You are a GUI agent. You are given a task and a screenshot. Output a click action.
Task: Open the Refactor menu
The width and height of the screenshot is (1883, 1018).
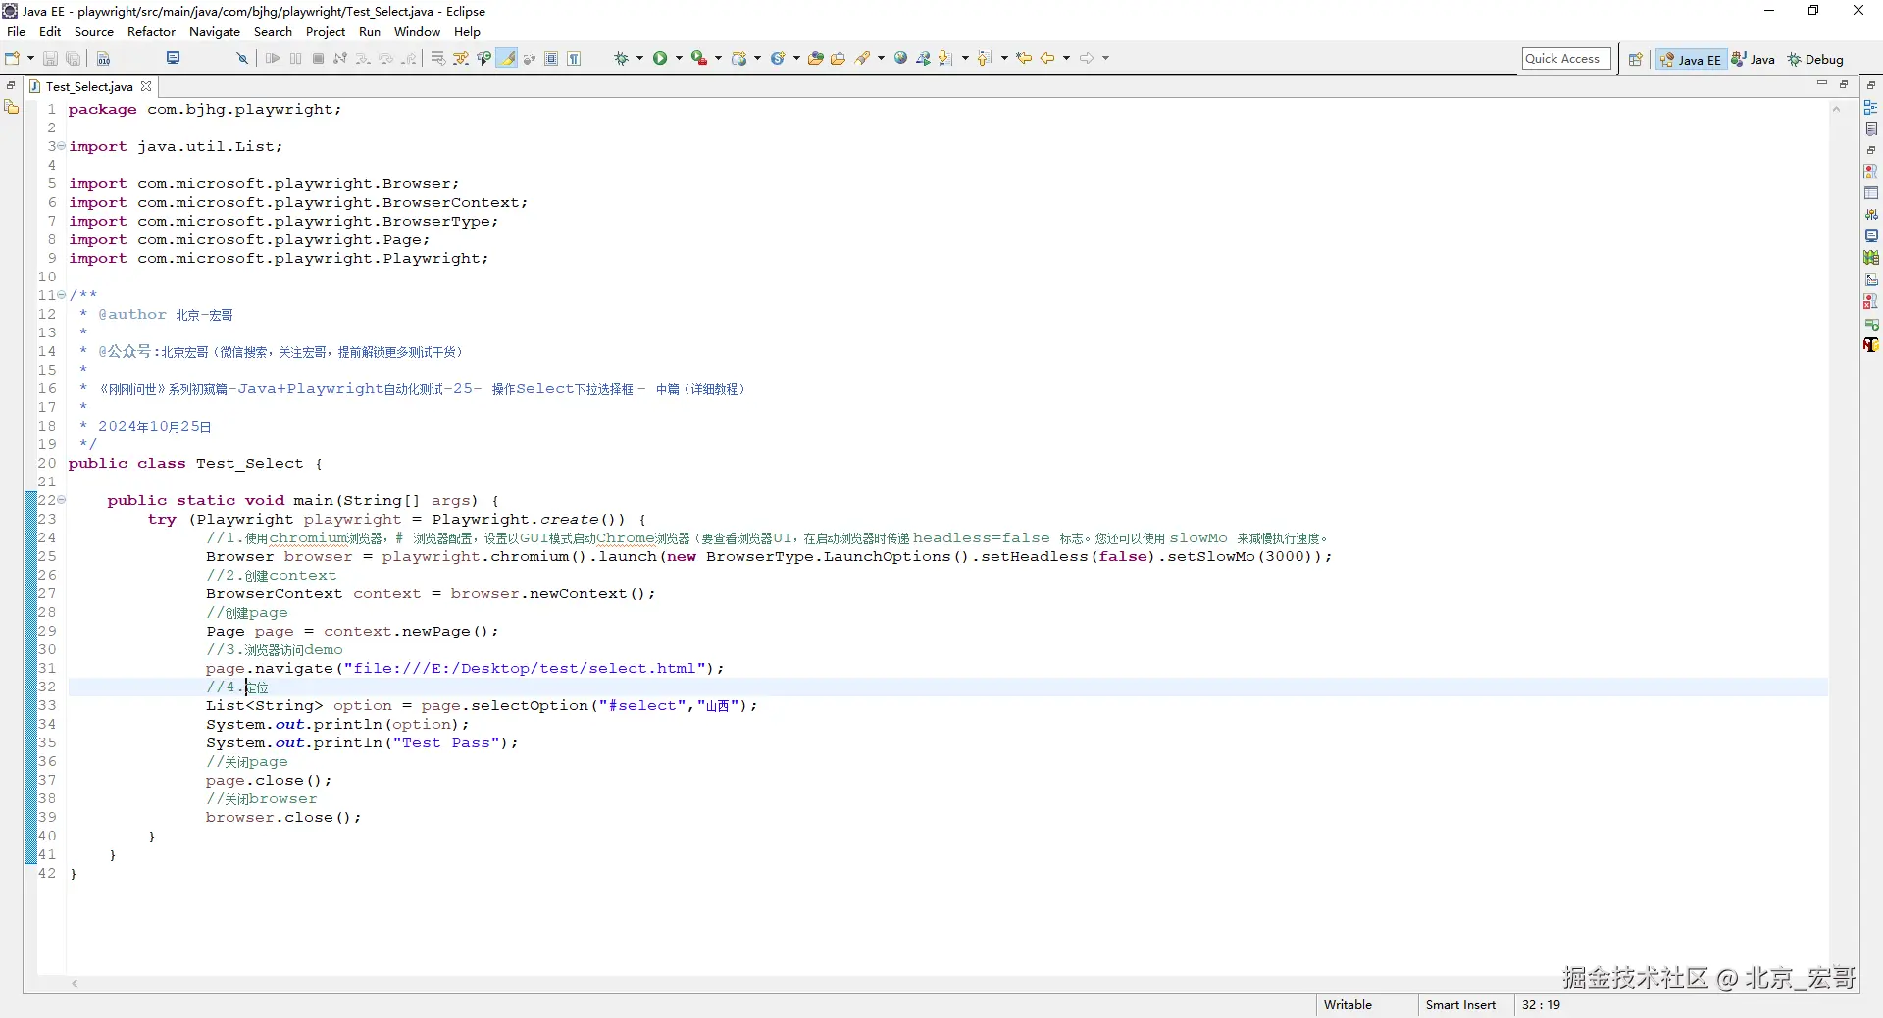pos(151,32)
